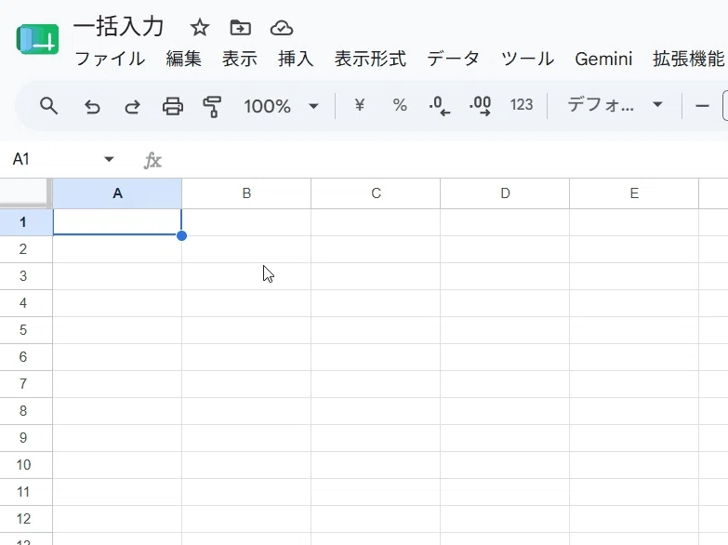
Task: Decrease font size with minus button
Action: (702, 106)
